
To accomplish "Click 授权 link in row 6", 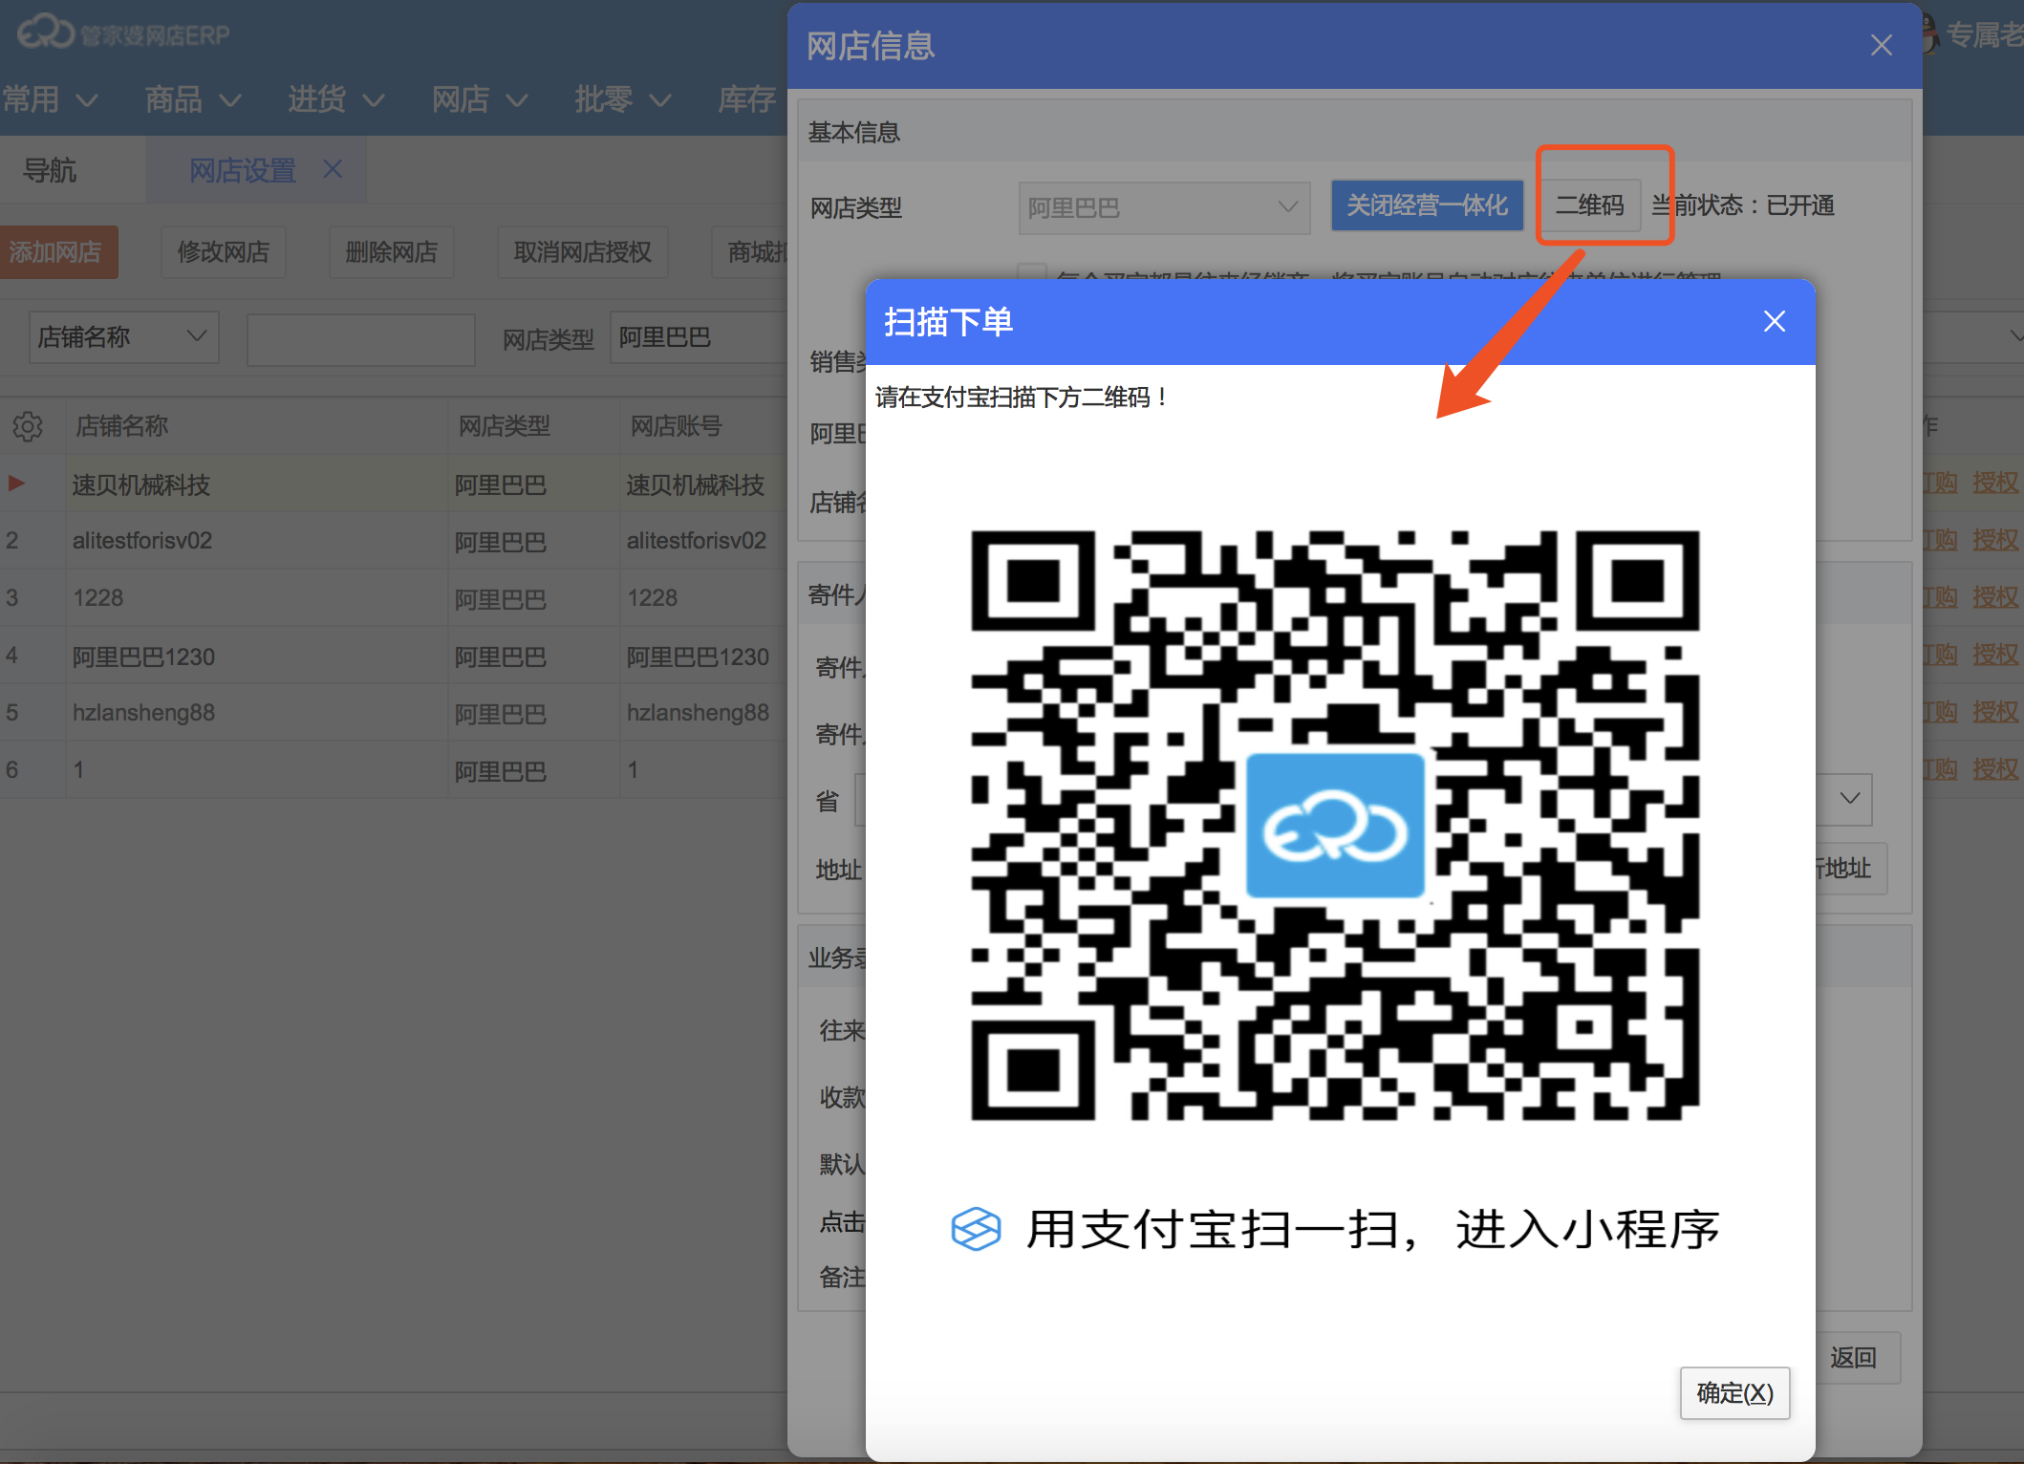I will coord(1996,769).
